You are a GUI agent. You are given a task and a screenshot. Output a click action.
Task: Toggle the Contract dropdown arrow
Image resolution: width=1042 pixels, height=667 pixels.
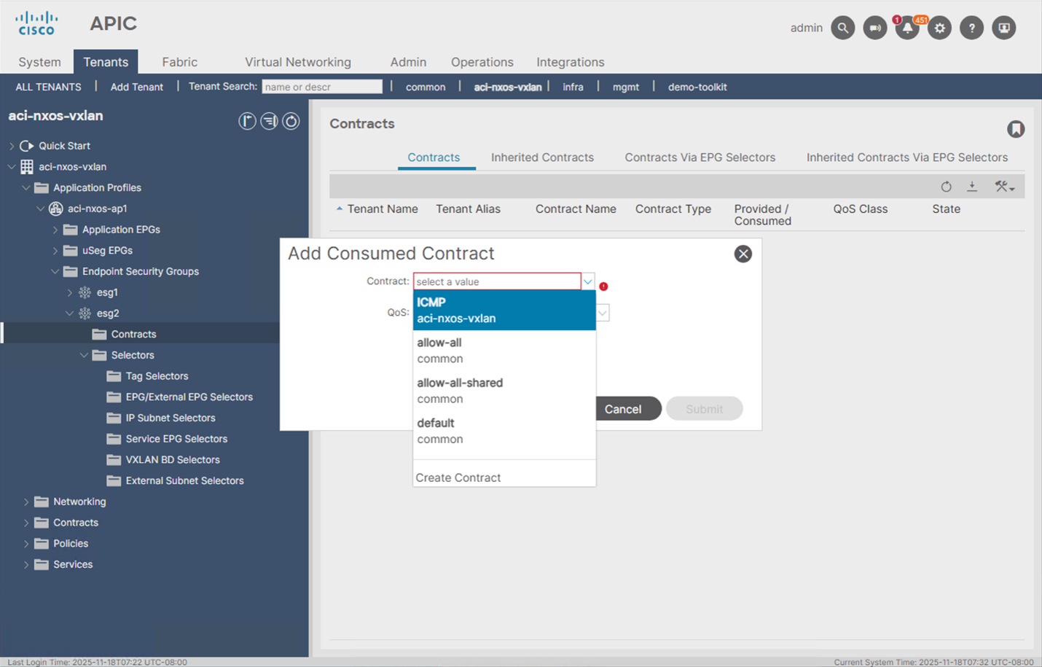[588, 281]
